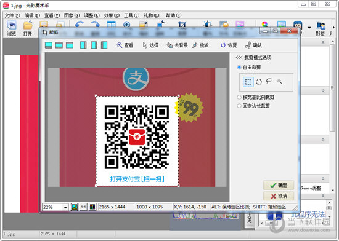This screenshot has height=241, width=339.
Task: Open the 调整 menu
Action: tap(92, 15)
